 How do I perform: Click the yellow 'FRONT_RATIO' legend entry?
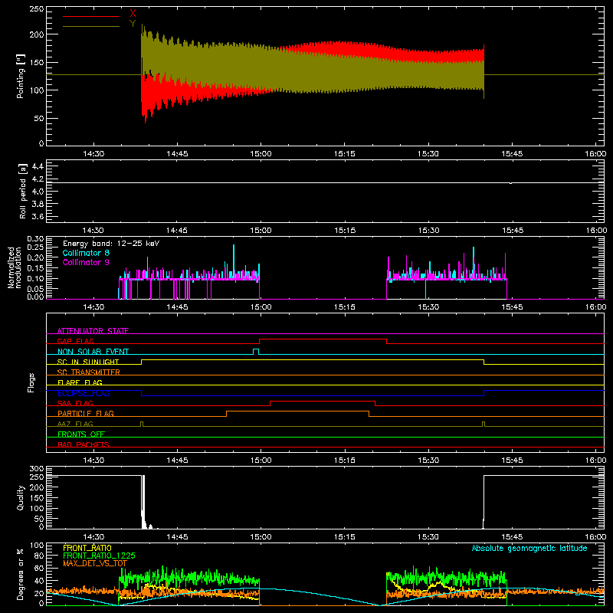[x=87, y=548]
